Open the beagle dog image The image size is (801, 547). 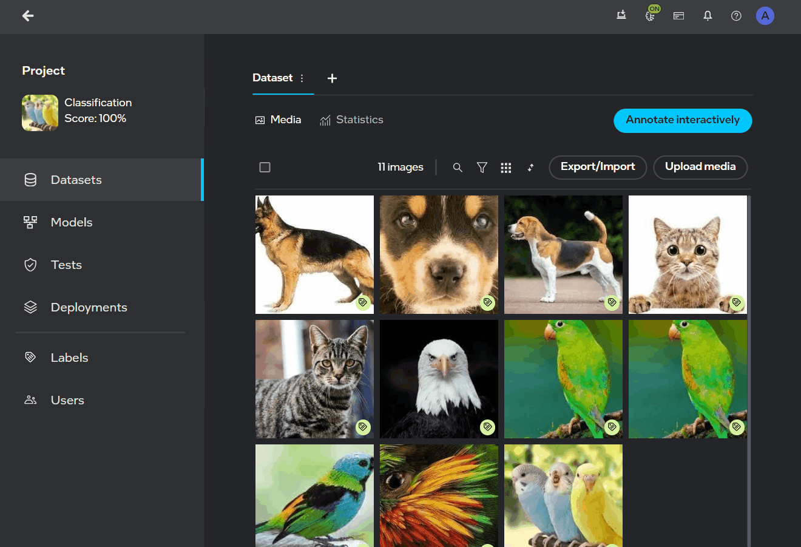click(563, 254)
